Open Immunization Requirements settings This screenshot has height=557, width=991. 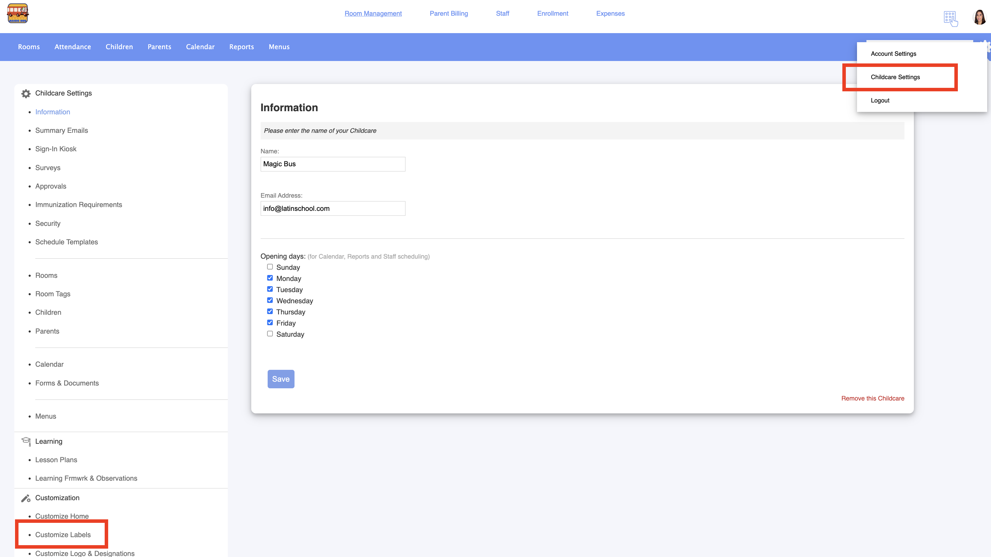79,205
